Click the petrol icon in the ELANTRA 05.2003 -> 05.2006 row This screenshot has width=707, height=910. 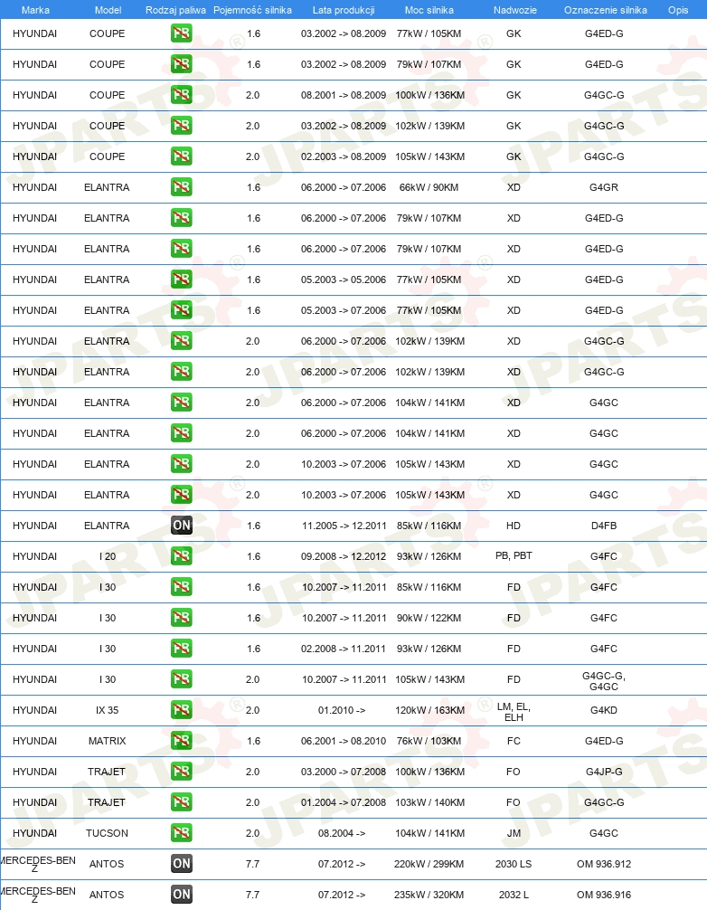tap(182, 280)
